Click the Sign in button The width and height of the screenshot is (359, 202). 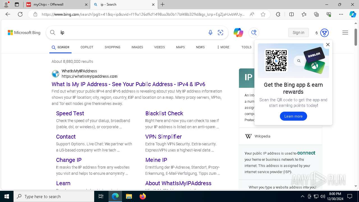coord(298,33)
